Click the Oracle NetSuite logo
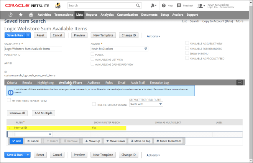 point(27,5)
